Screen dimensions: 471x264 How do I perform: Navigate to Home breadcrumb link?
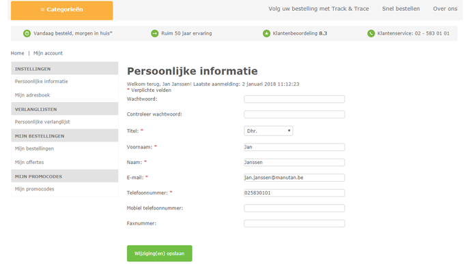tap(18, 53)
